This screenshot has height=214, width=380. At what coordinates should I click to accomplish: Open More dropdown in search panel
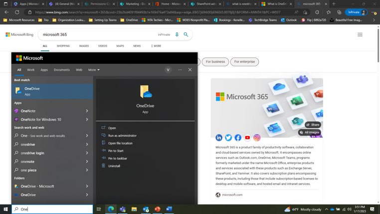pos(94,70)
